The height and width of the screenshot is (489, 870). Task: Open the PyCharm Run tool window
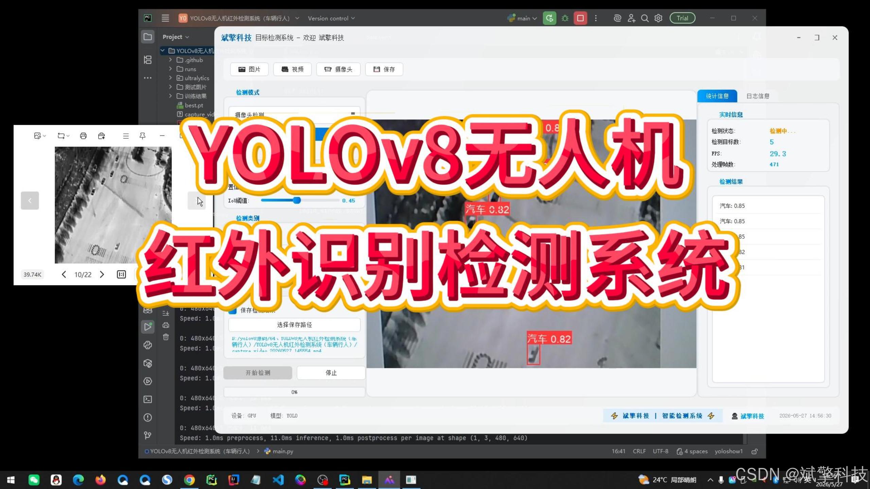click(x=148, y=327)
